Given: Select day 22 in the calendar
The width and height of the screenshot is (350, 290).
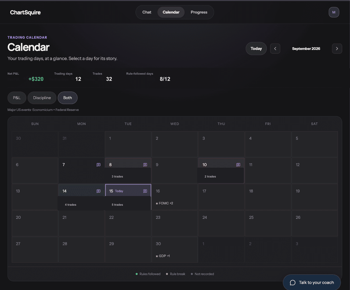Looking at the screenshot, I should click(128, 223).
